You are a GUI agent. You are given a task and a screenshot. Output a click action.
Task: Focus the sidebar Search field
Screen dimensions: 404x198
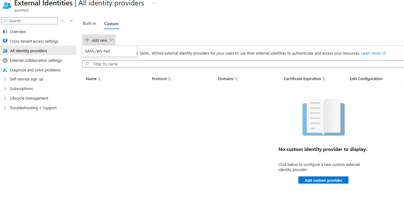(x=29, y=21)
